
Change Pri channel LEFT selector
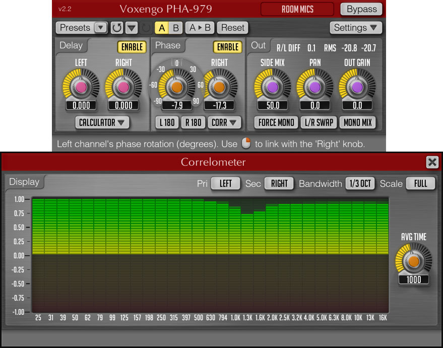(225, 184)
